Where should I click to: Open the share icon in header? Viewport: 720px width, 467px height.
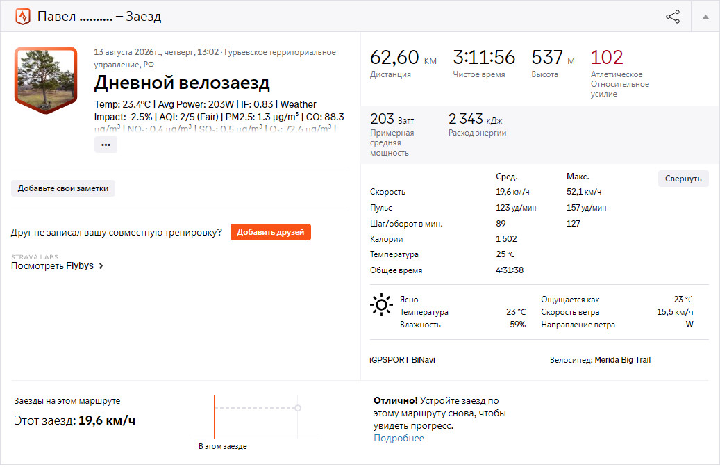tap(673, 17)
